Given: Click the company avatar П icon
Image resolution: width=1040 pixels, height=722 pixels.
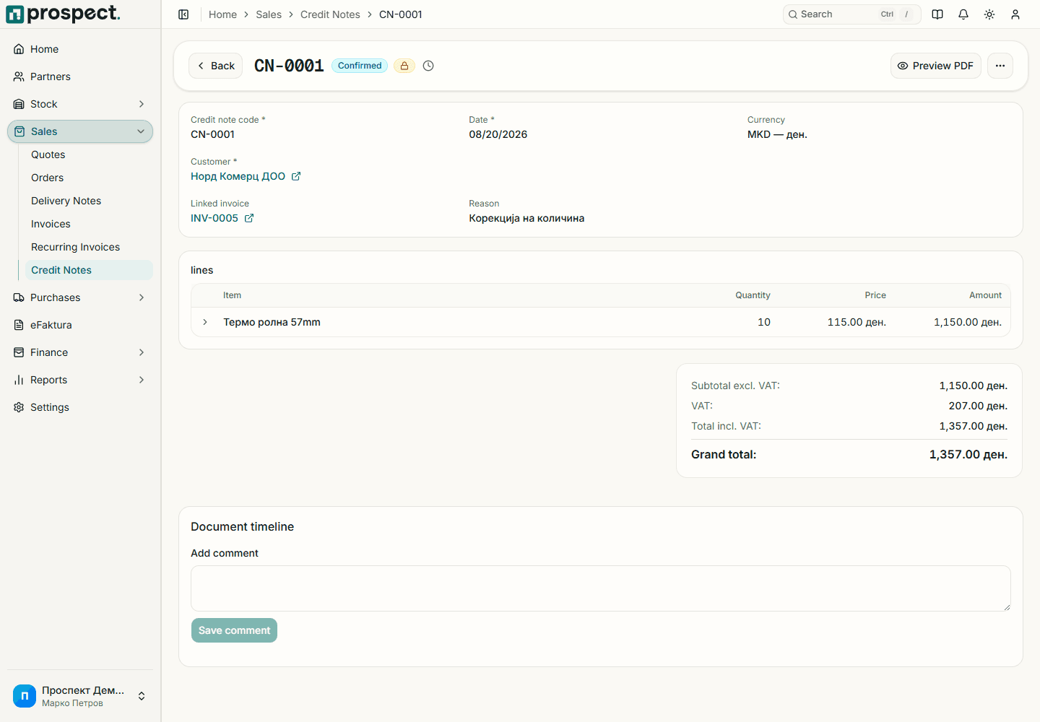Looking at the screenshot, I should coord(25,696).
